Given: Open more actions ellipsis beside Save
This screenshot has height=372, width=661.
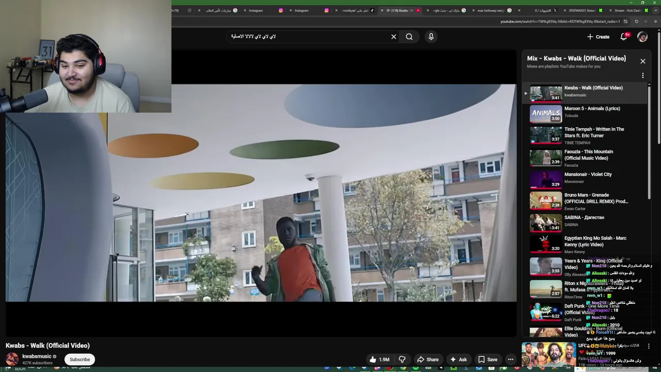Looking at the screenshot, I should click(510, 360).
